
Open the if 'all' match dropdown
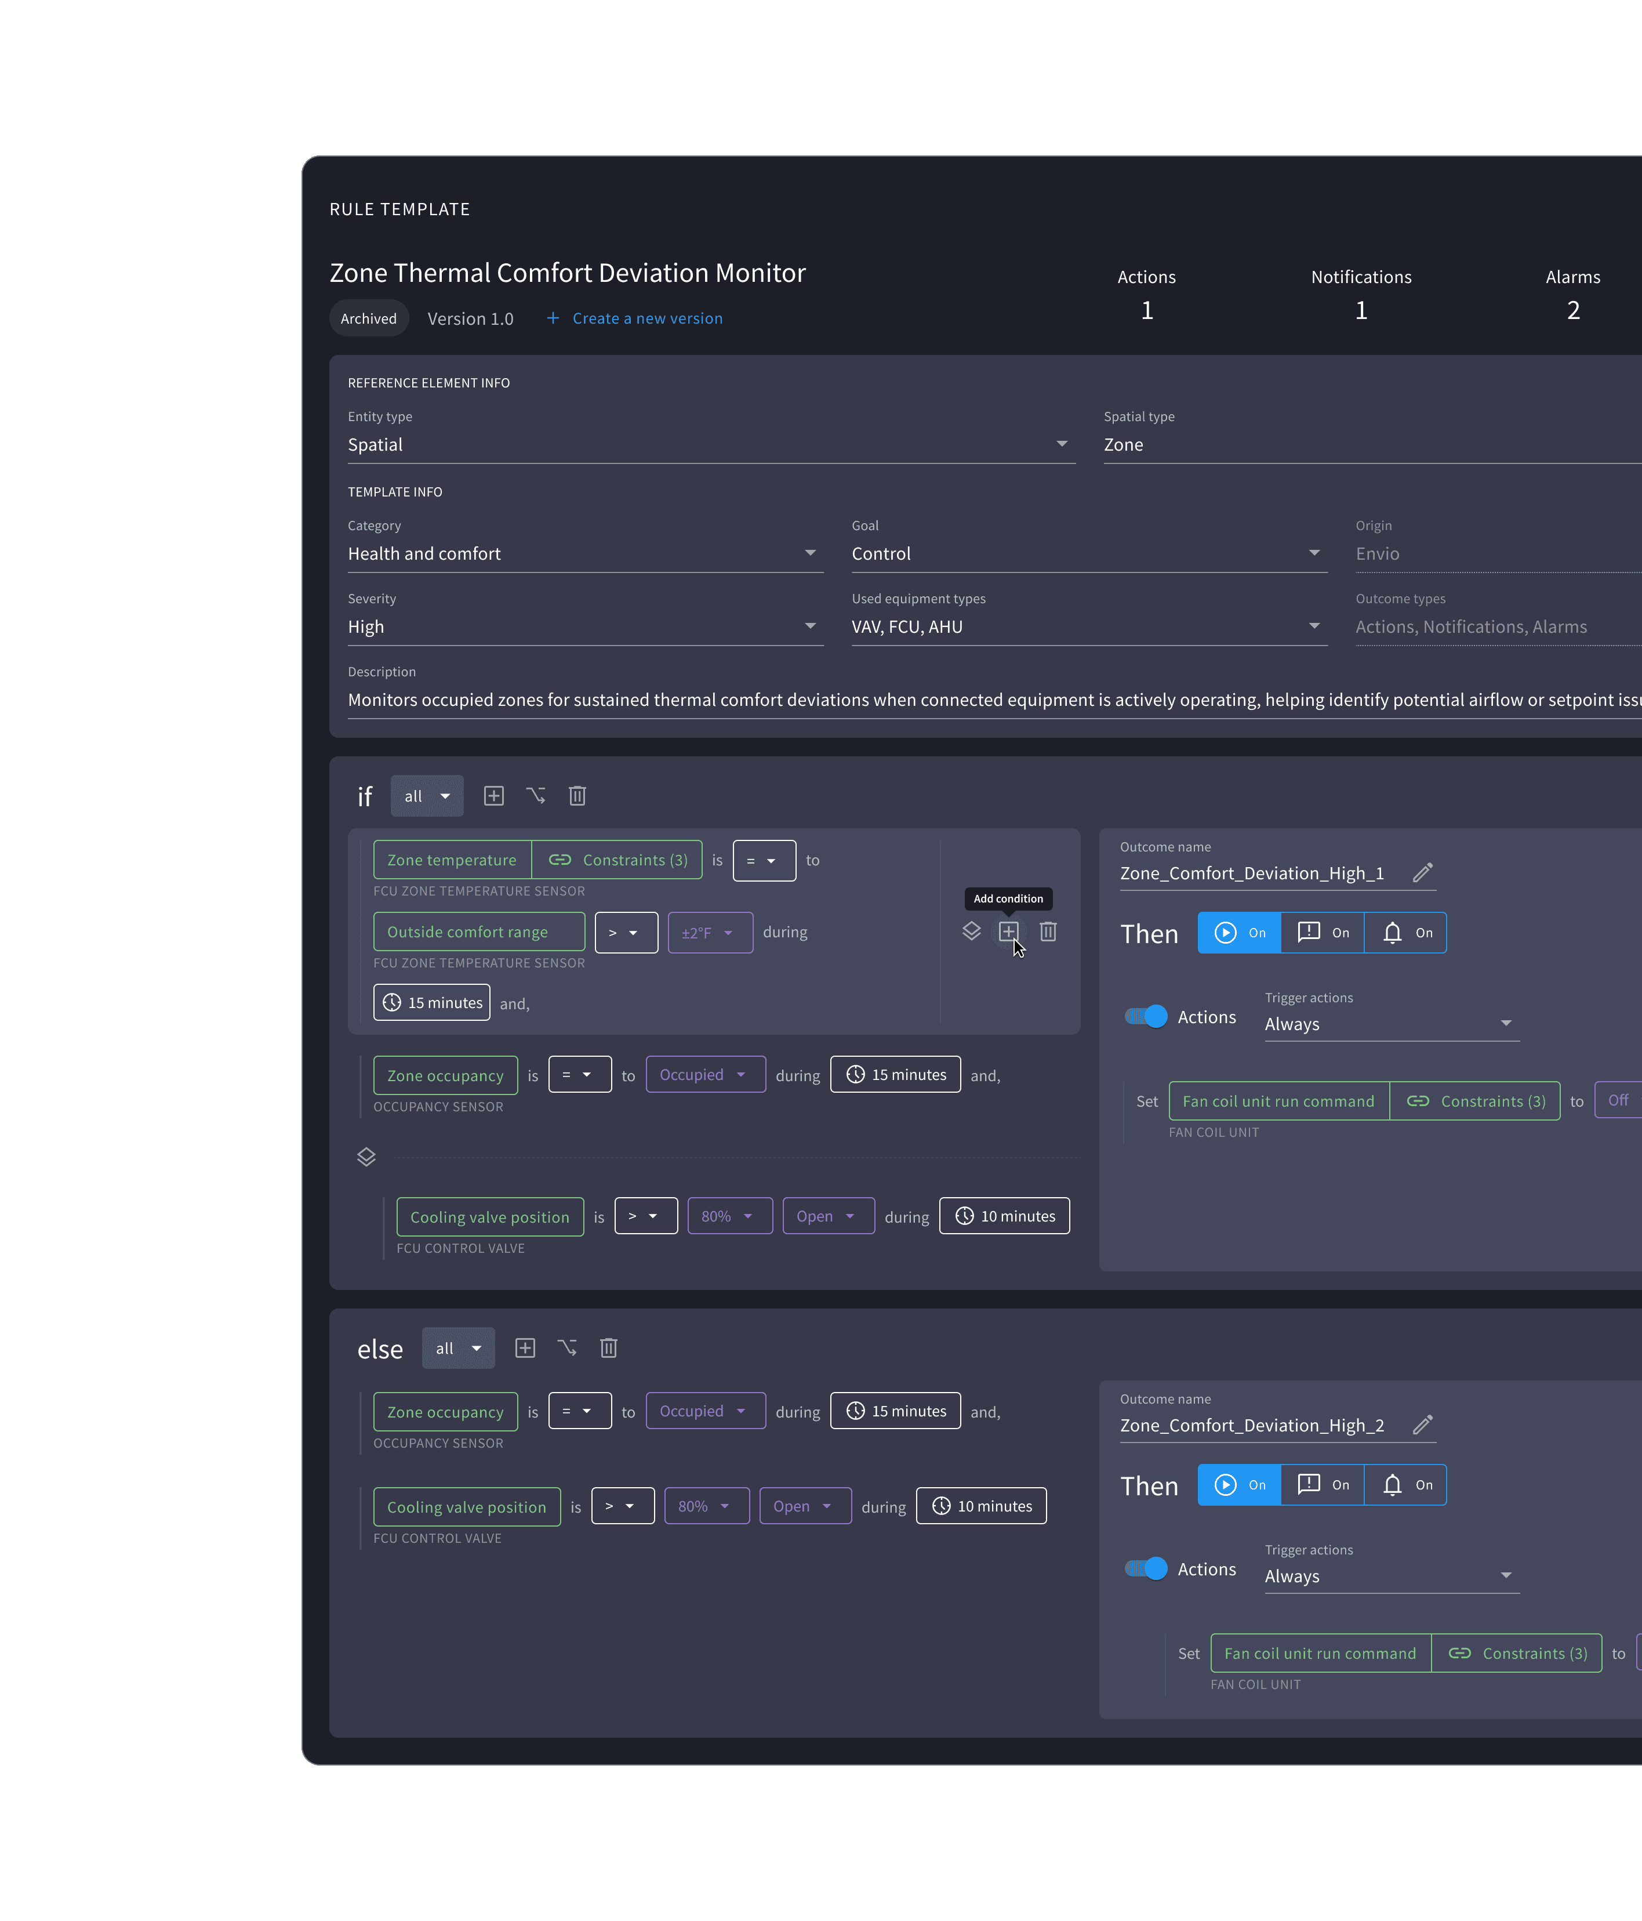click(427, 796)
